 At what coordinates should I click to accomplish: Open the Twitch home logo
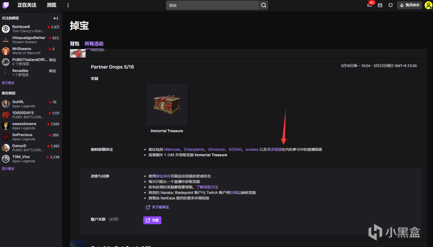[6, 5]
